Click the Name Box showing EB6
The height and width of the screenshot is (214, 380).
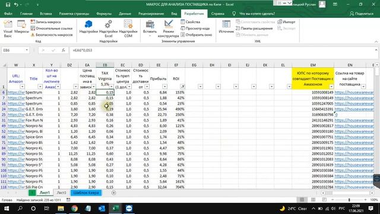pos(13,50)
